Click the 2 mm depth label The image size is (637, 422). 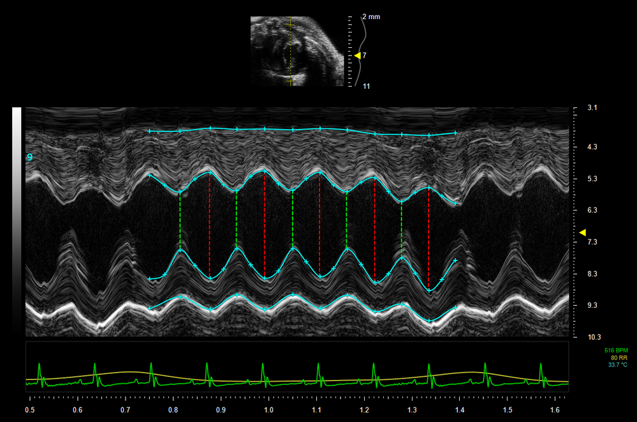(x=371, y=17)
